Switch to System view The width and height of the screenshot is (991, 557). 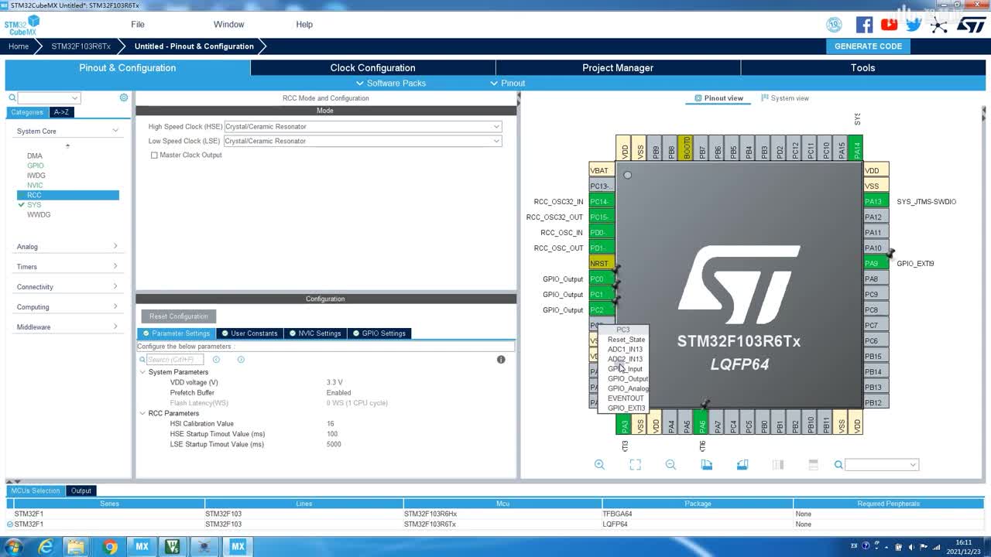coord(785,98)
